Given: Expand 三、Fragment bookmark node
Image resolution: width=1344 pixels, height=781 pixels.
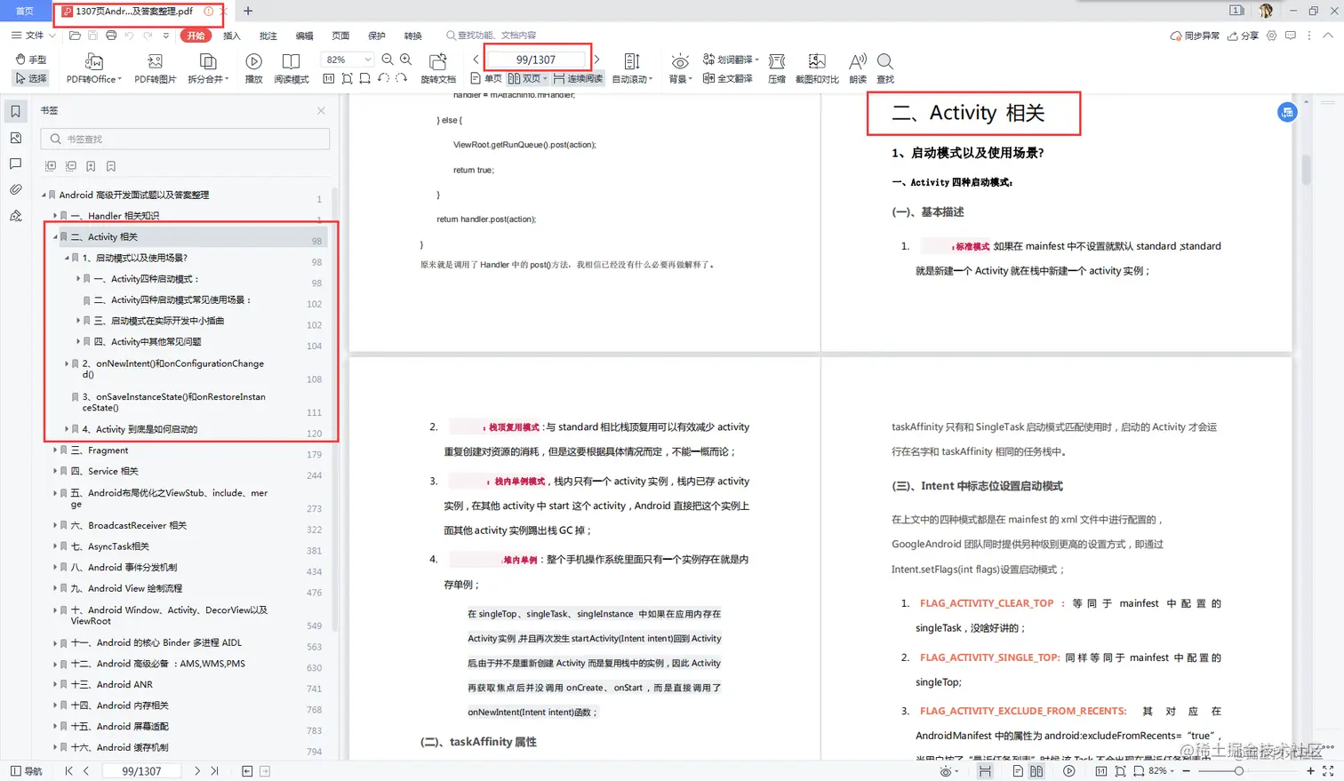Looking at the screenshot, I should tap(55, 450).
